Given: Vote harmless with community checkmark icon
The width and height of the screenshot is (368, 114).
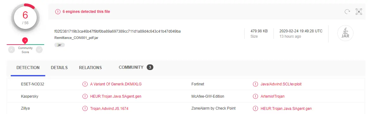Looking at the screenshot, I should 39,50.
